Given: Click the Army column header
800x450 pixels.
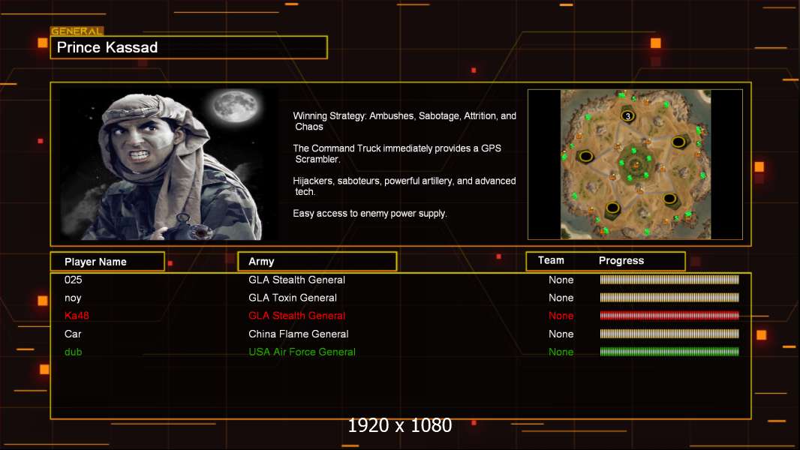Looking at the screenshot, I should tap(317, 262).
